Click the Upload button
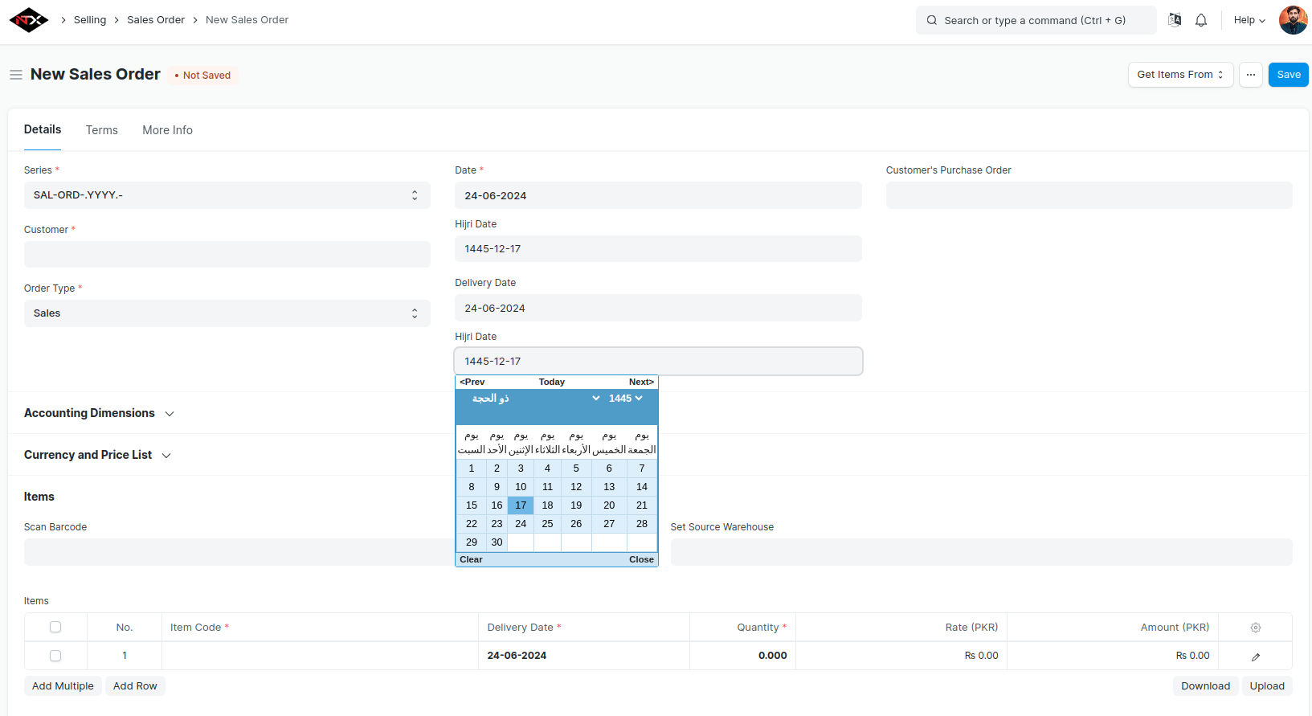 [1267, 686]
